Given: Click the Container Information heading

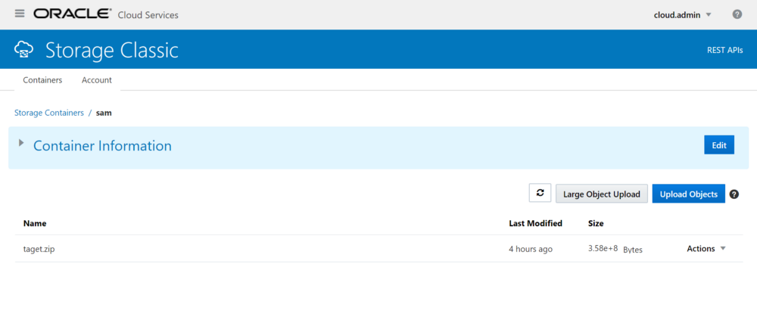Looking at the screenshot, I should [102, 145].
